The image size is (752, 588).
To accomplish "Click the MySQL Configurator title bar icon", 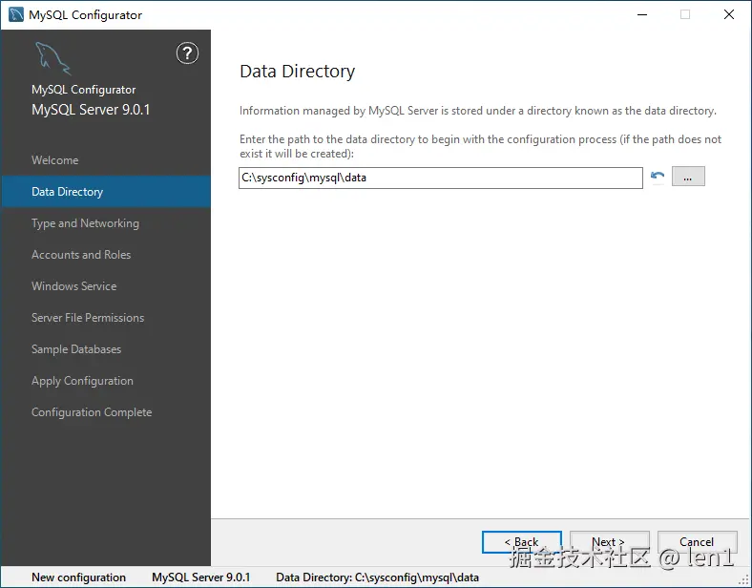I will pos(15,14).
